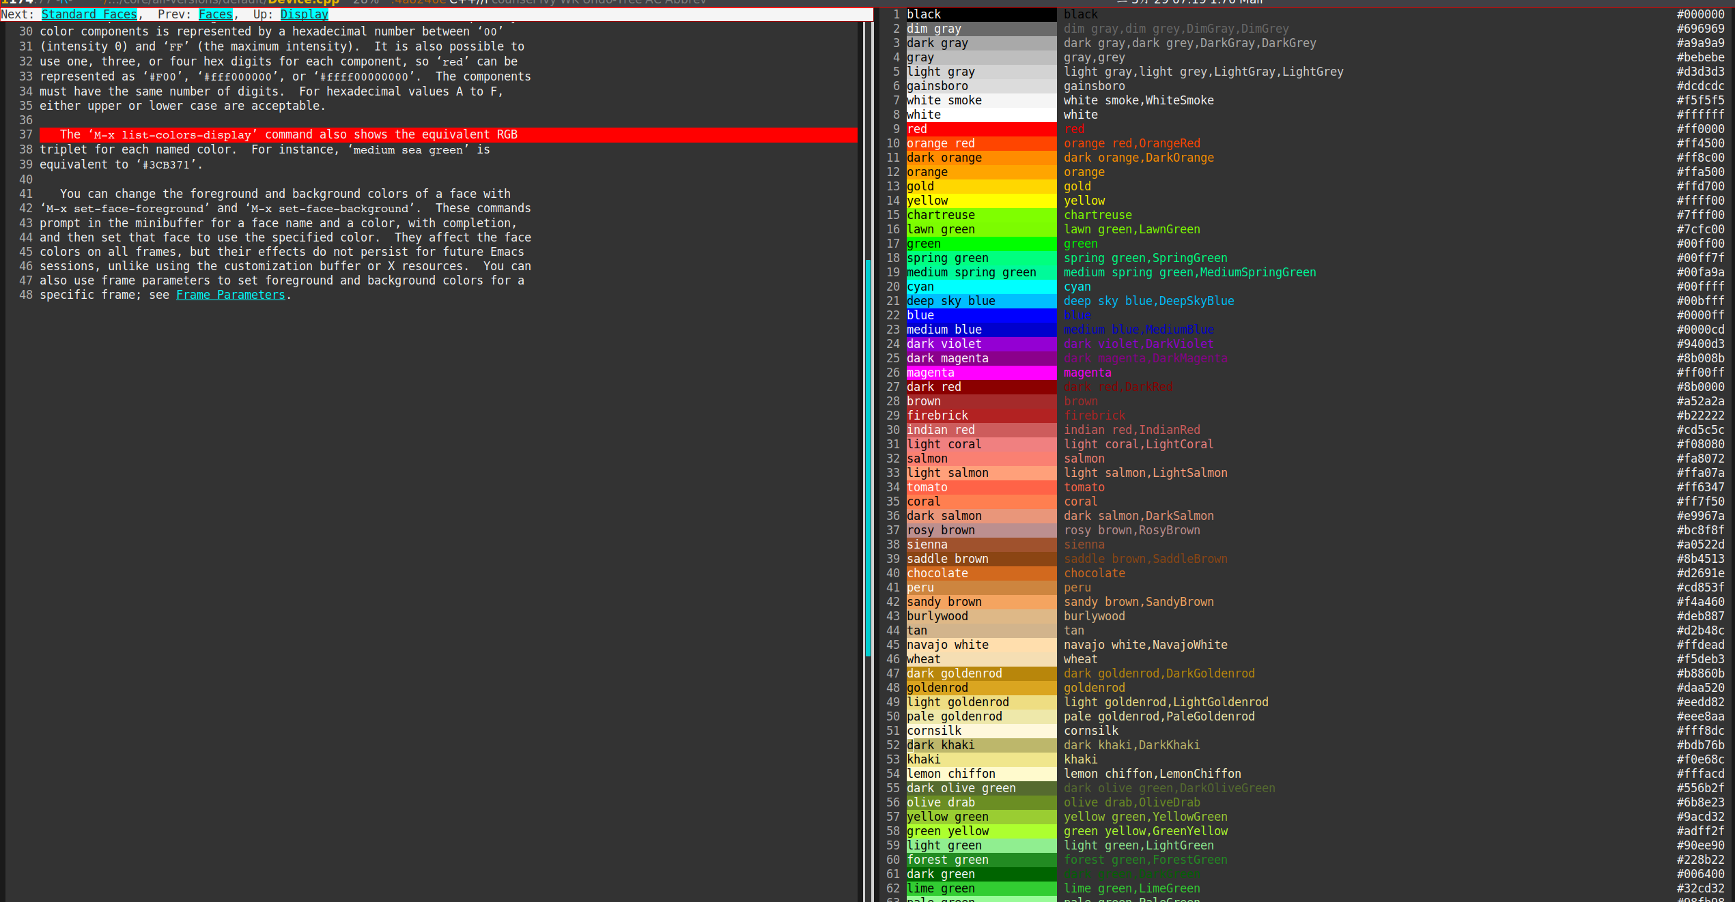Click the counsel mode indicator
Viewport: 1735px width, 902px height.
coord(509,3)
